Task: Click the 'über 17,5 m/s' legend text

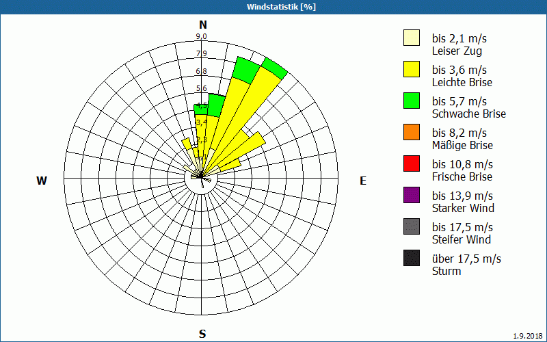Action: 466,259
